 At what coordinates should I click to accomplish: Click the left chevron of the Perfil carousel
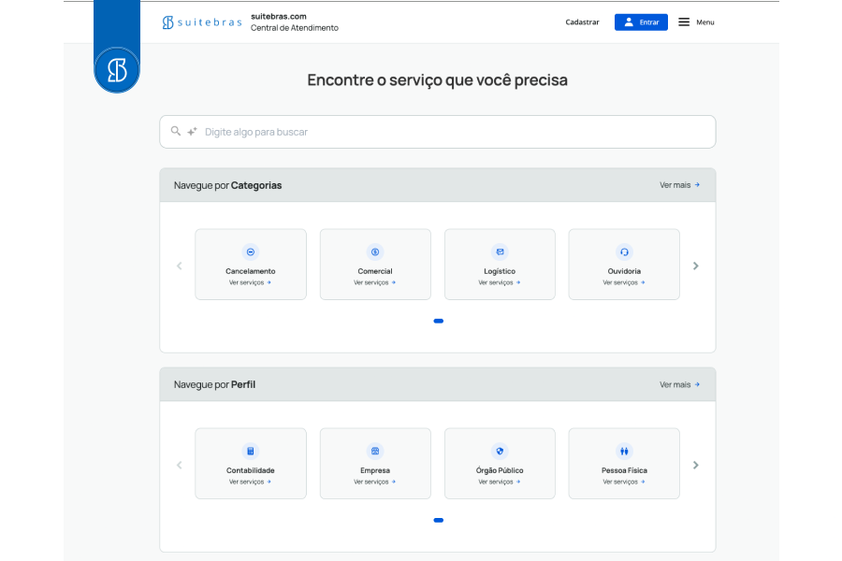[x=179, y=465]
